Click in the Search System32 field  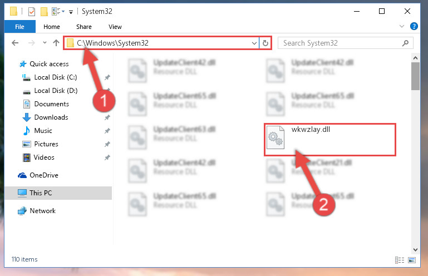(340, 43)
